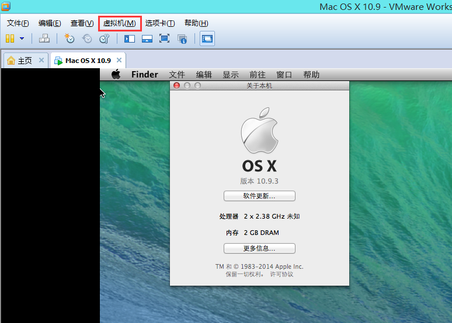Enter full screen mode icon
The height and width of the screenshot is (323, 452).
[x=164, y=38]
